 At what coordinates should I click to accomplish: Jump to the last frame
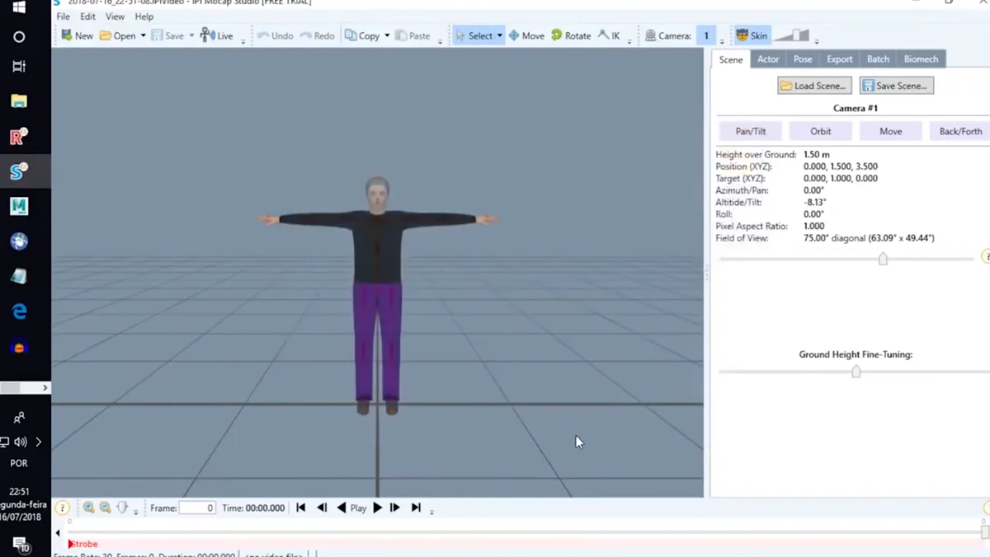[416, 508]
